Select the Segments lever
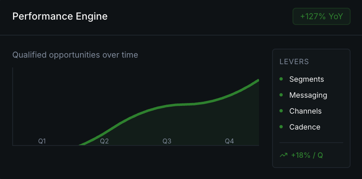 point(306,79)
